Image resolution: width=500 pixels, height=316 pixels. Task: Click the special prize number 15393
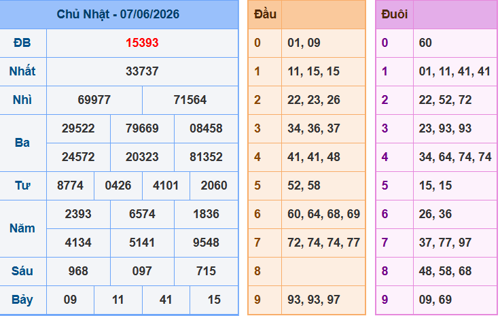point(142,43)
